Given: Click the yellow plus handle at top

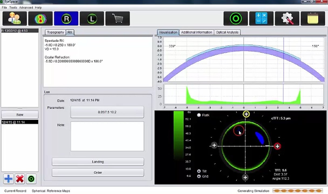Looking at the screenshot, I should click(x=246, y=114).
